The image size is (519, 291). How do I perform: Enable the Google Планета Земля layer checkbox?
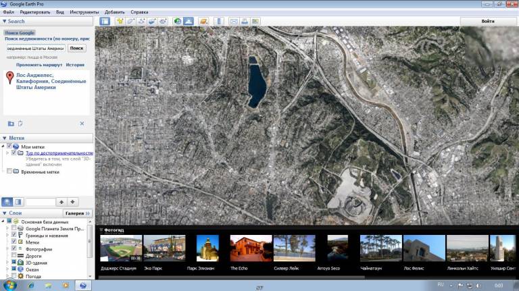pos(14,228)
